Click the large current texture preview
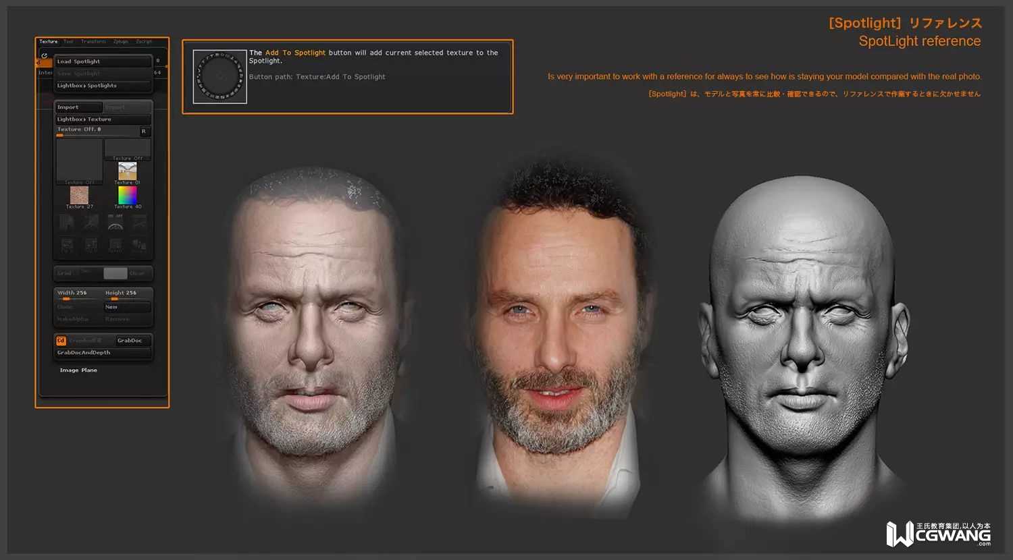This screenshot has height=560, width=1013. pos(79,161)
